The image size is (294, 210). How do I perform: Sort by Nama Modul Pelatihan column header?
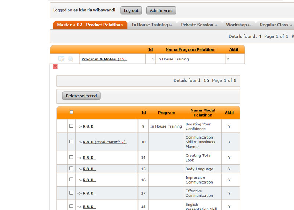coord(203,113)
